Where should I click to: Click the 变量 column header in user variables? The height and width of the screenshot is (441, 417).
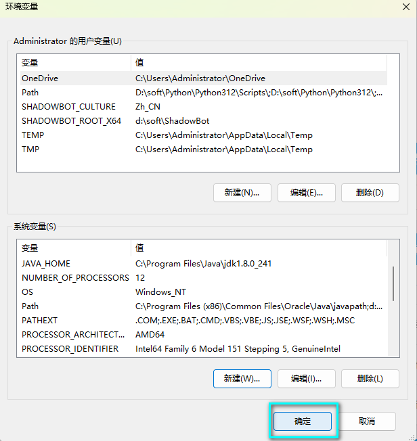[x=74, y=62]
